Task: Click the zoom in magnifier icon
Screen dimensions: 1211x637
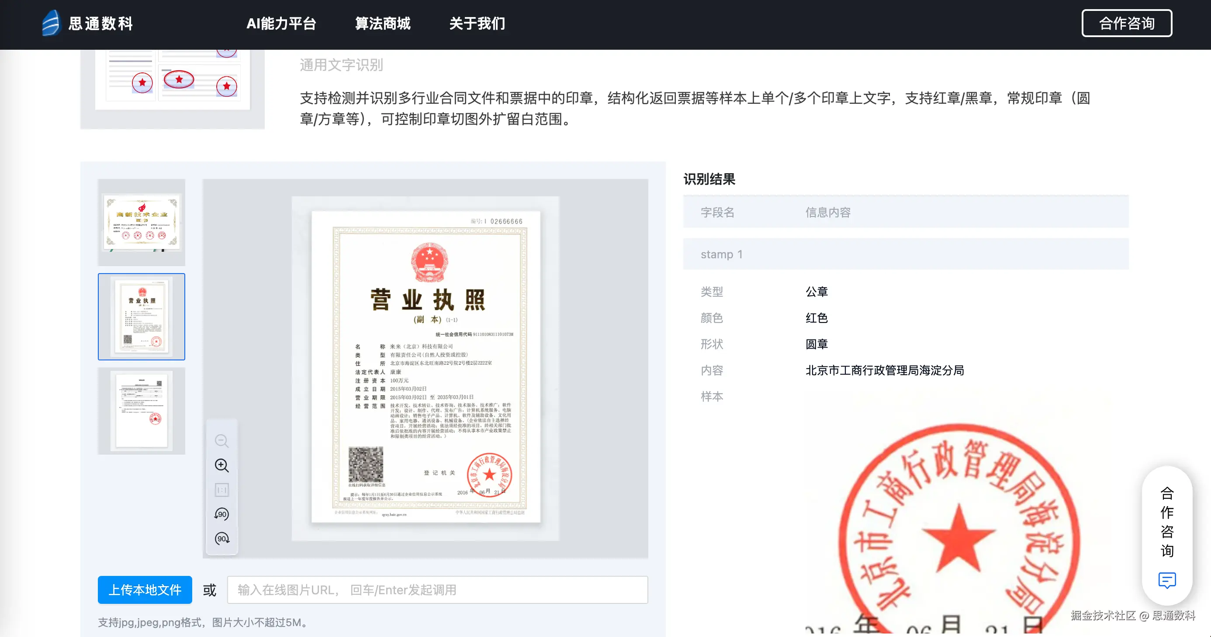Action: click(x=221, y=465)
